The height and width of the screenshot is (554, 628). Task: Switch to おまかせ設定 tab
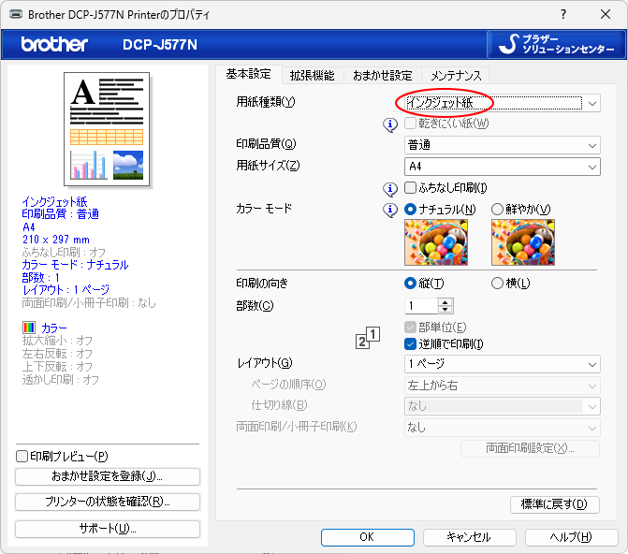coord(383,75)
